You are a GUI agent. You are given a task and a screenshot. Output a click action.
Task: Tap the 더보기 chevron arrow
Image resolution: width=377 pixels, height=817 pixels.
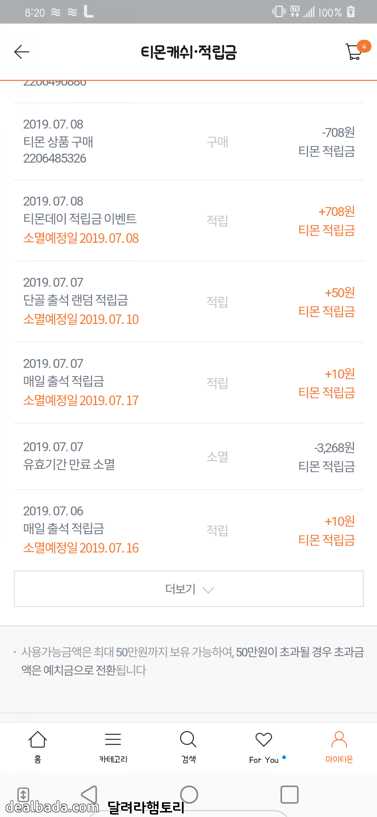click(208, 590)
